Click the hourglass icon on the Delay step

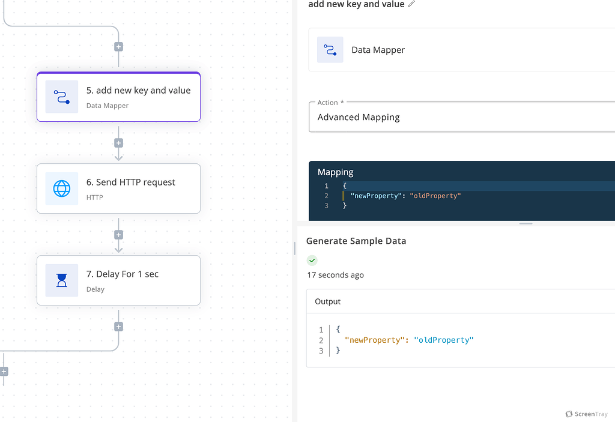pyautogui.click(x=62, y=280)
